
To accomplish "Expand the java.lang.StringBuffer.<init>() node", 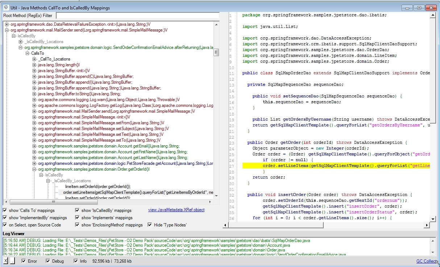I will pyautogui.click(x=34, y=71).
